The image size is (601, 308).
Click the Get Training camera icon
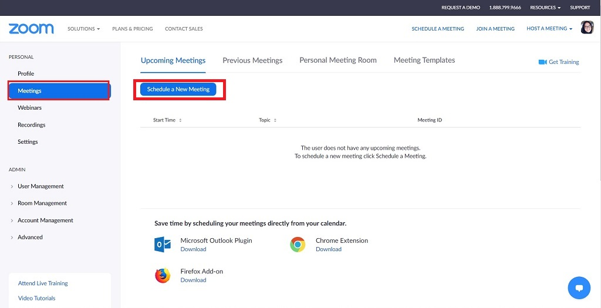pos(542,62)
